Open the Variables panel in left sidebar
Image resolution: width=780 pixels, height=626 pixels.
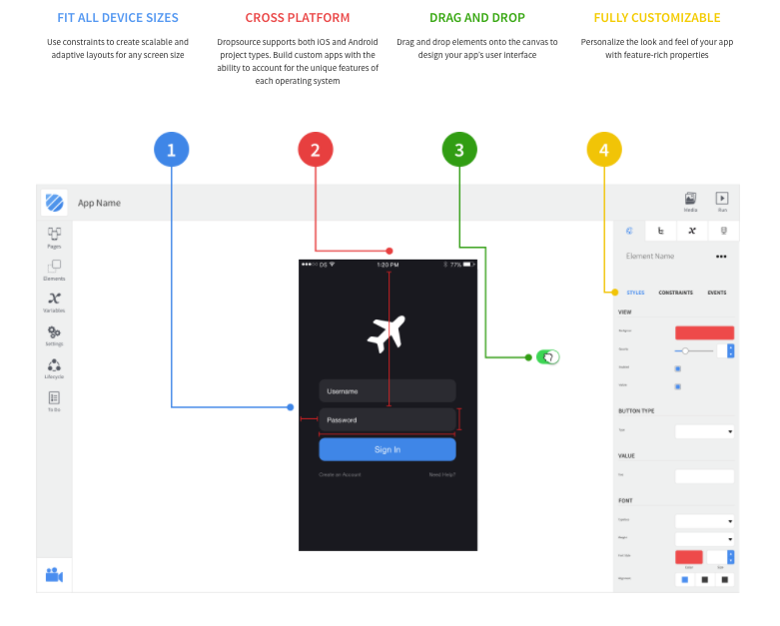tap(54, 301)
